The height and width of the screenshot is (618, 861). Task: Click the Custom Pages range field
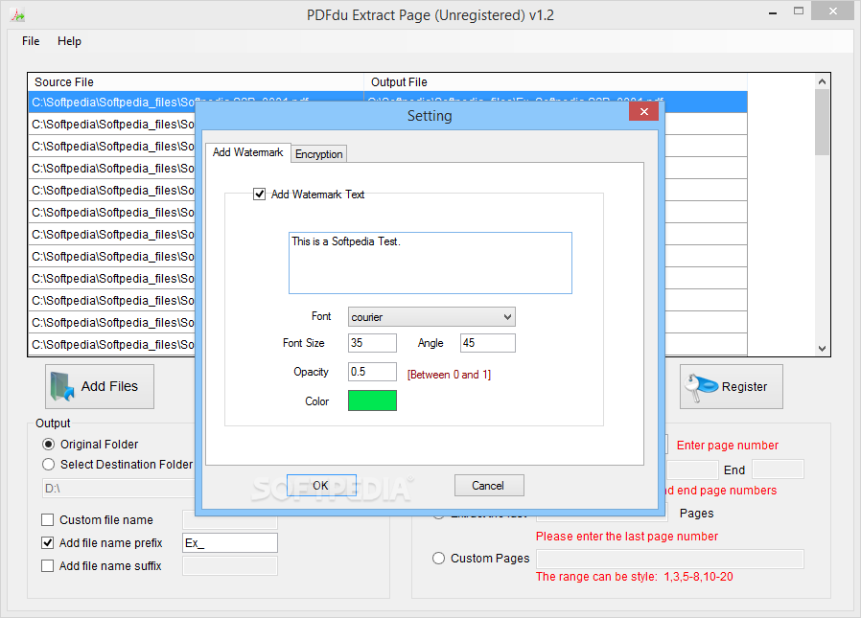pos(670,559)
